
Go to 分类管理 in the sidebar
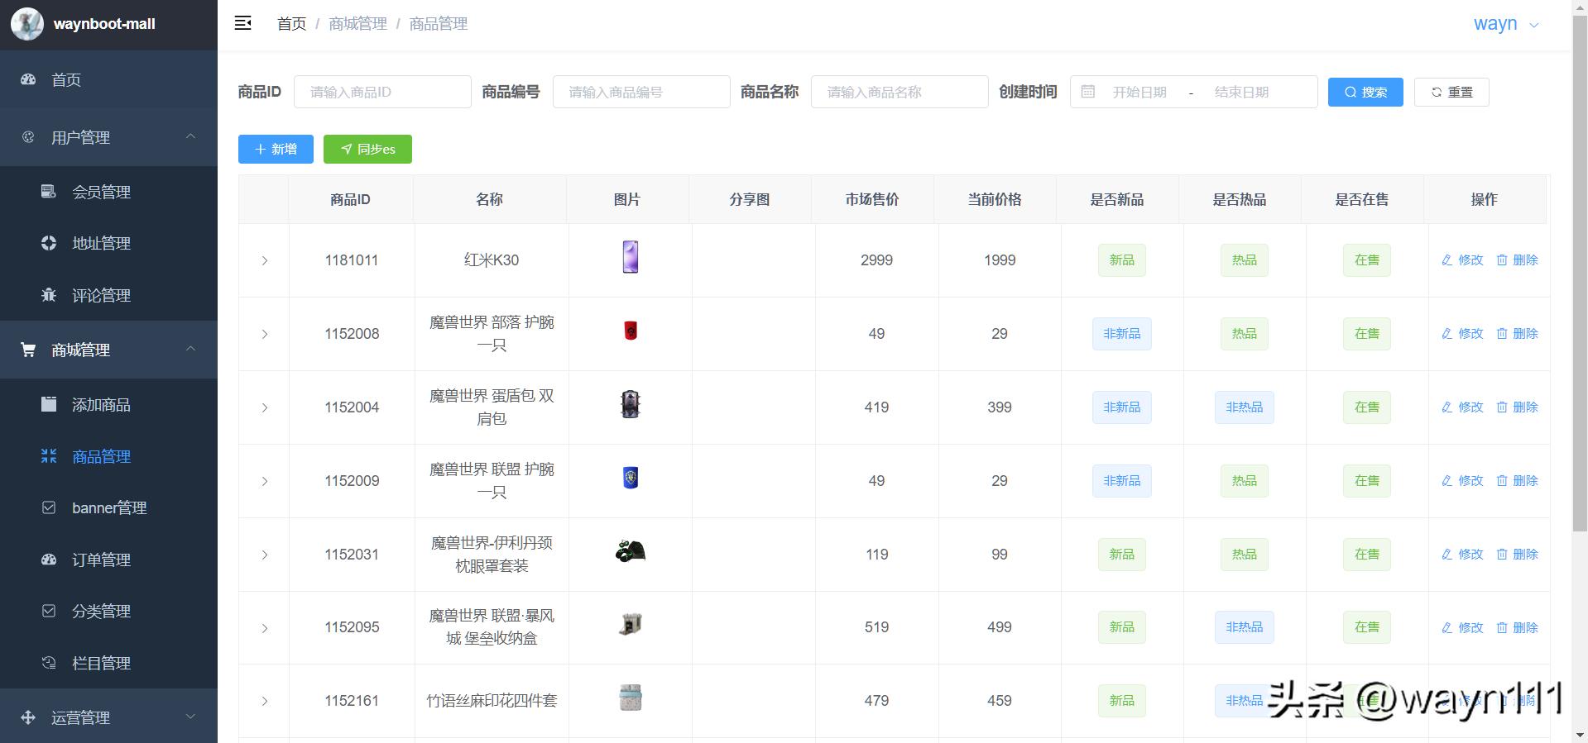(101, 611)
